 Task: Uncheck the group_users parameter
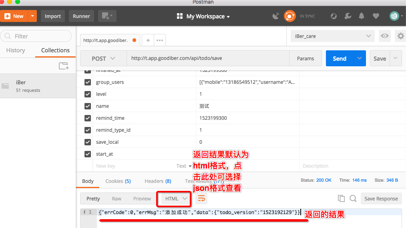[x=88, y=82]
